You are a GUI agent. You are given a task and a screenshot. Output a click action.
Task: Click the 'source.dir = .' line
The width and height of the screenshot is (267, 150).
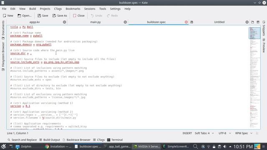[x=21, y=53]
